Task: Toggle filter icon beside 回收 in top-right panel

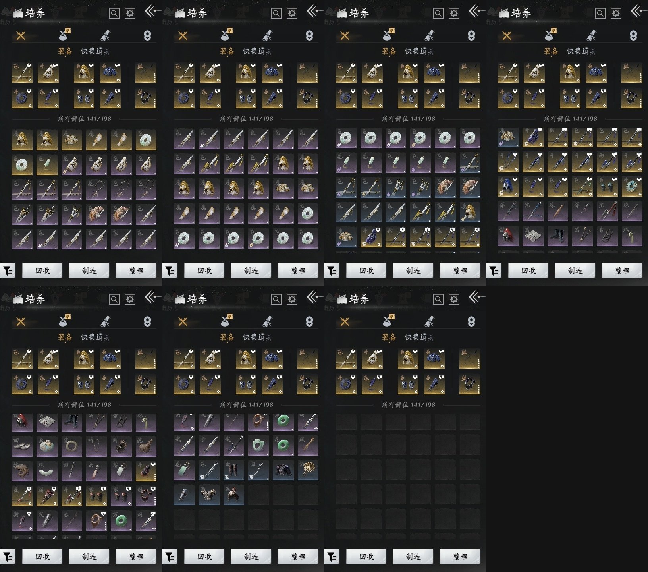Action: [x=494, y=271]
